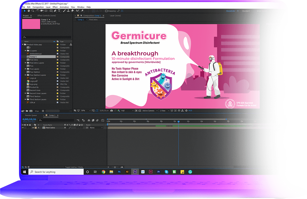Open Adobe Photoshop from the taskbar
Image resolution: width=307 pixels, height=199 pixels.
click(x=119, y=172)
